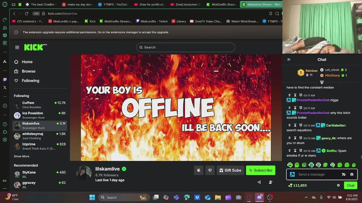The image size is (362, 203).
Task: Open 'MistLordRx - Twitch' bookmark
Action: (x=152, y=21)
